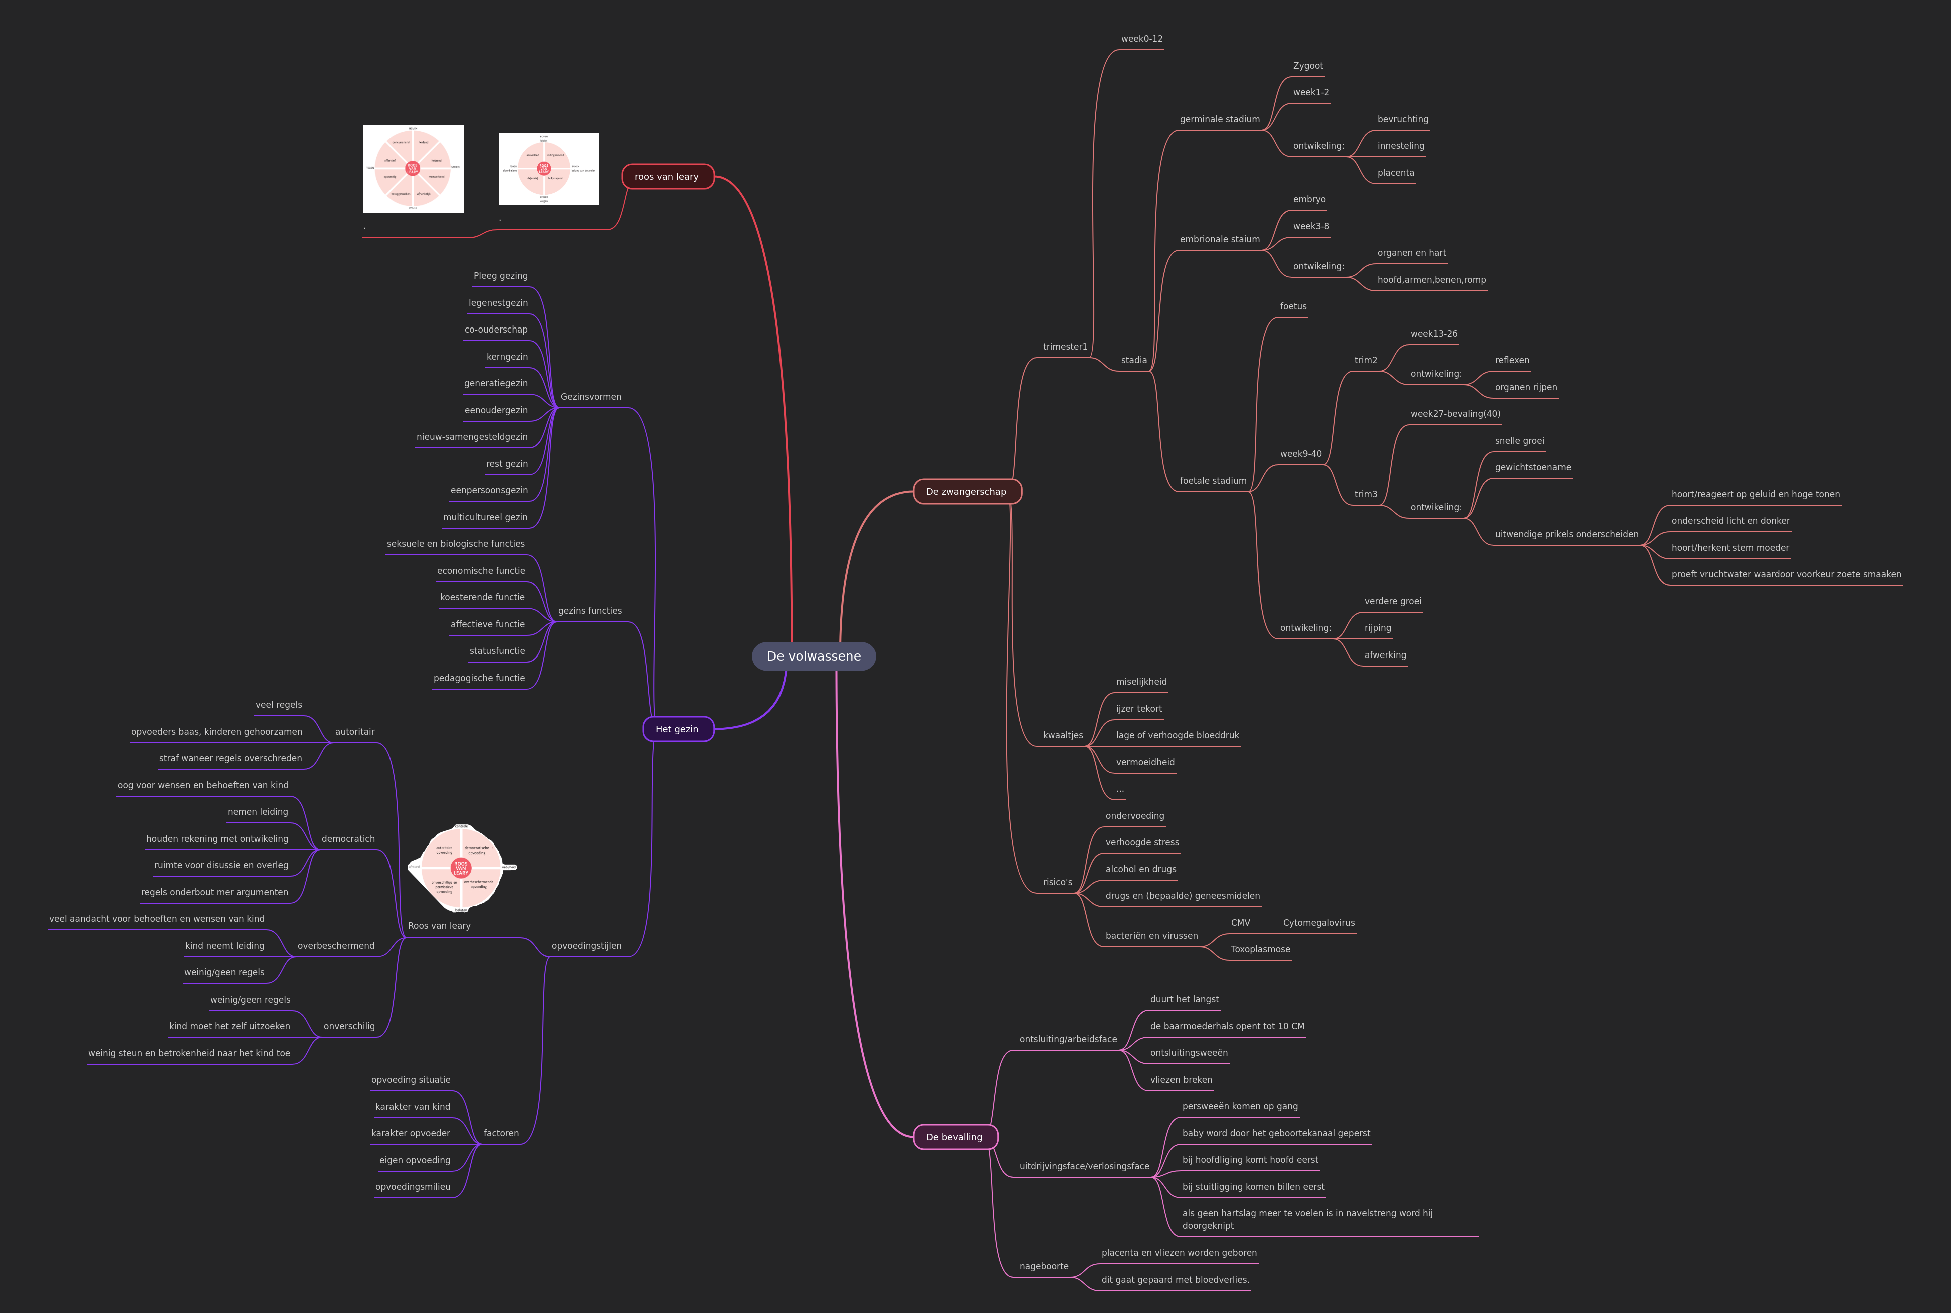
Task: Click the text kind moet het zelf uitzoeken
Action: tap(230, 1027)
